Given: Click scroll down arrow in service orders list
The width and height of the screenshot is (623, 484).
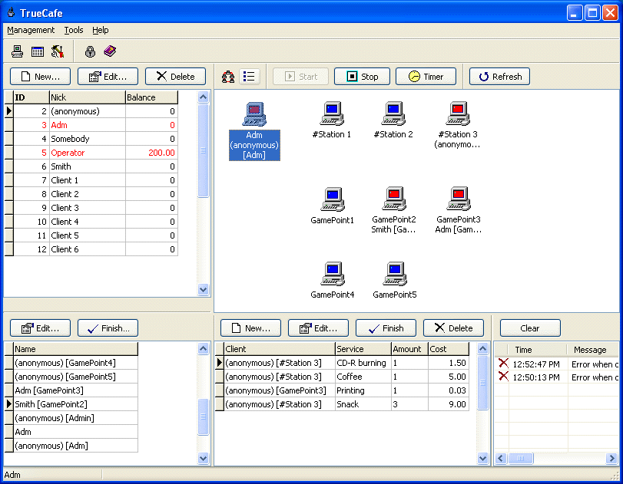Looking at the screenshot, I should 482,458.
